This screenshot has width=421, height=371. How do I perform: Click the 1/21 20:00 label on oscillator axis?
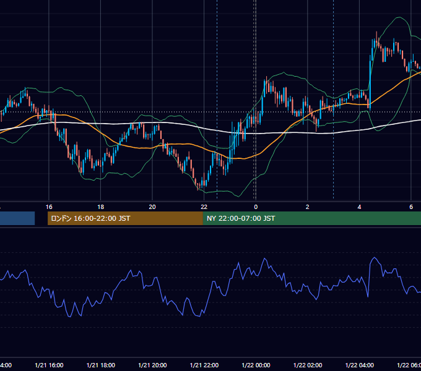coord(152,365)
